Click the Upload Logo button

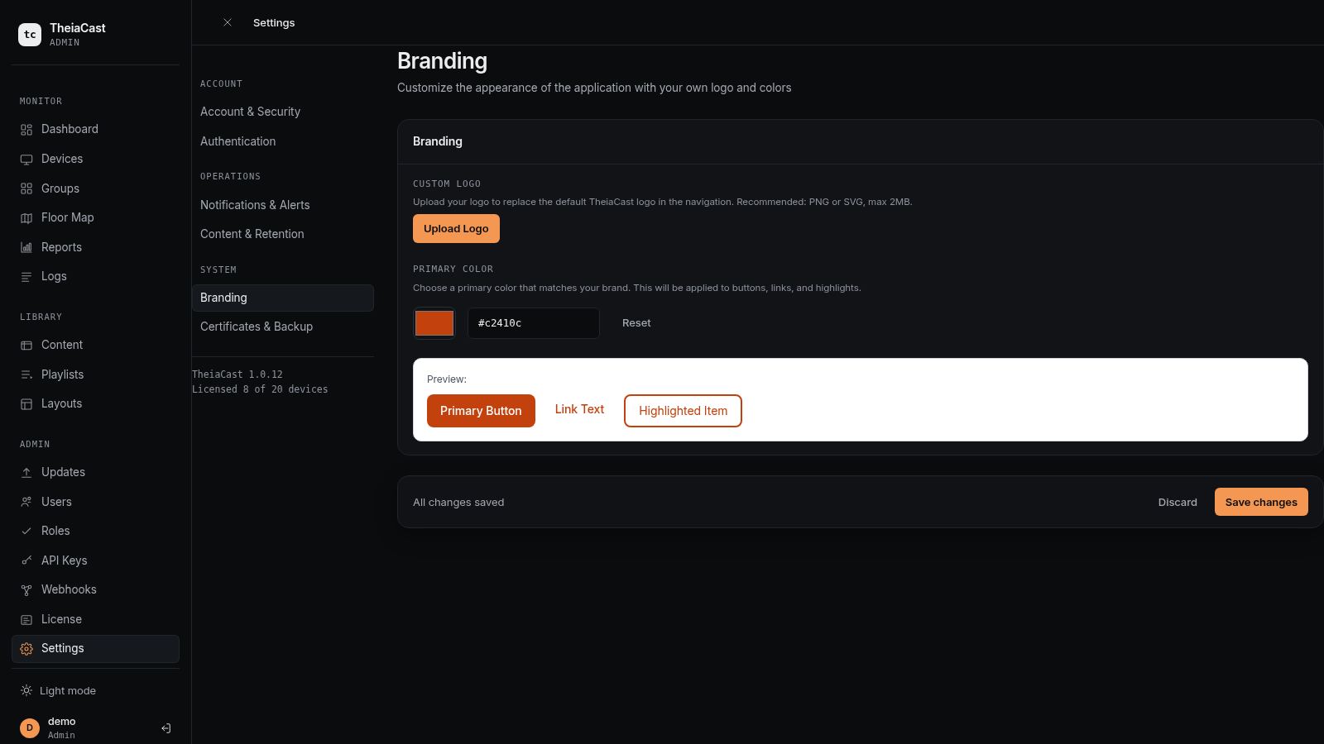point(456,229)
